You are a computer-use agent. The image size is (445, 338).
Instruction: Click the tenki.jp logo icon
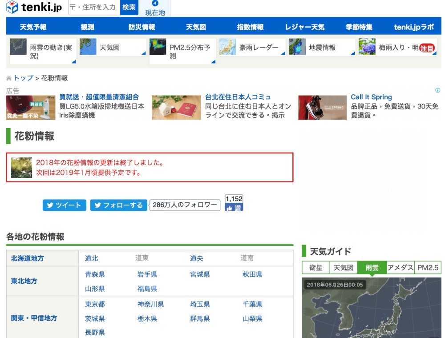(x=12, y=7)
